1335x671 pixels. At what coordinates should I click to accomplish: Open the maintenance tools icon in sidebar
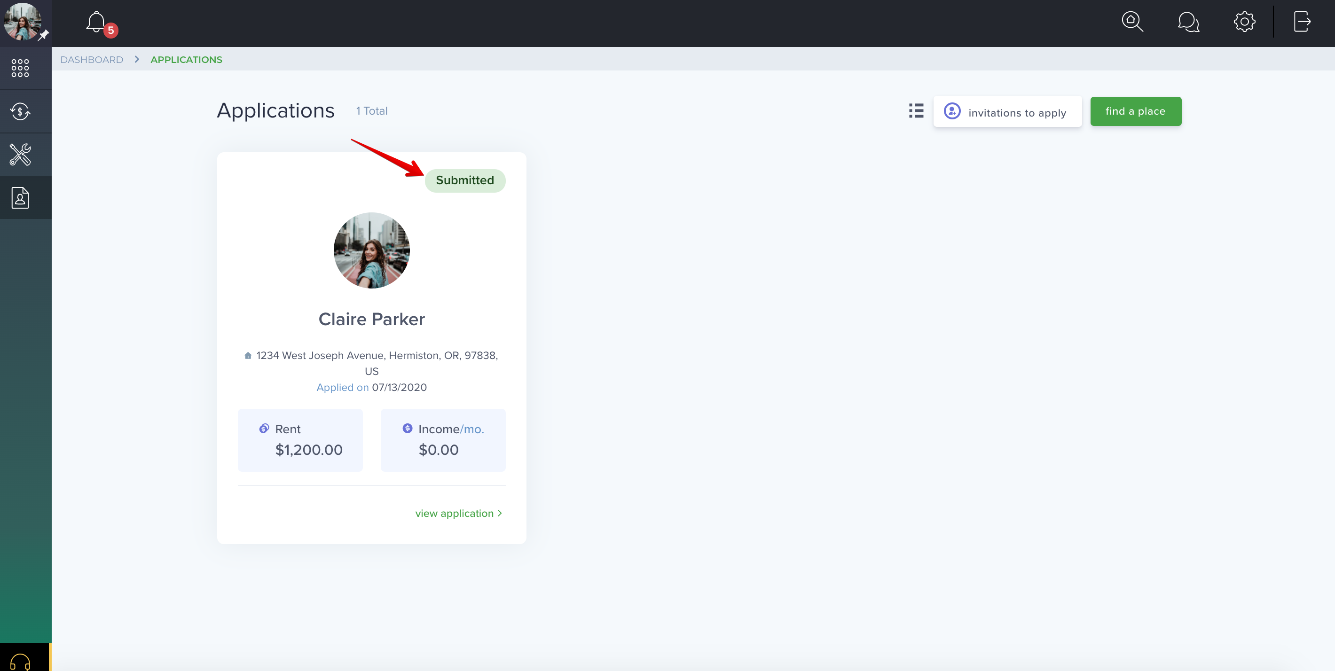pyautogui.click(x=20, y=155)
